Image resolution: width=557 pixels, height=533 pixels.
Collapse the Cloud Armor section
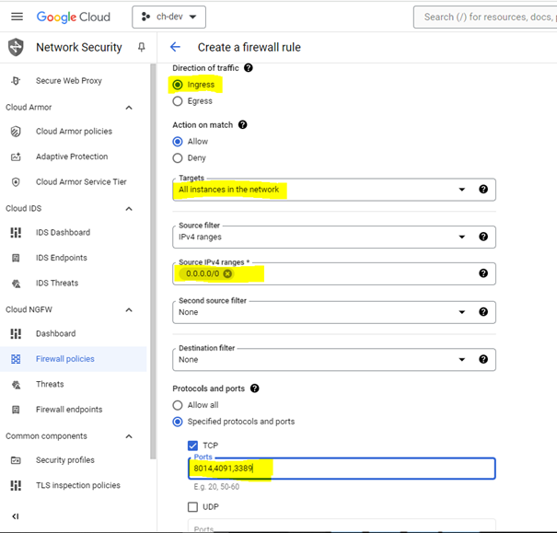(129, 107)
